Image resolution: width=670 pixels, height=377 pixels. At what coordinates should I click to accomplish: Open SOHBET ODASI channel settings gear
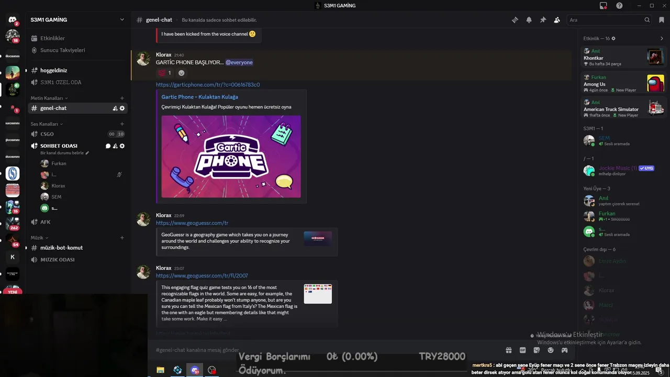(x=122, y=146)
